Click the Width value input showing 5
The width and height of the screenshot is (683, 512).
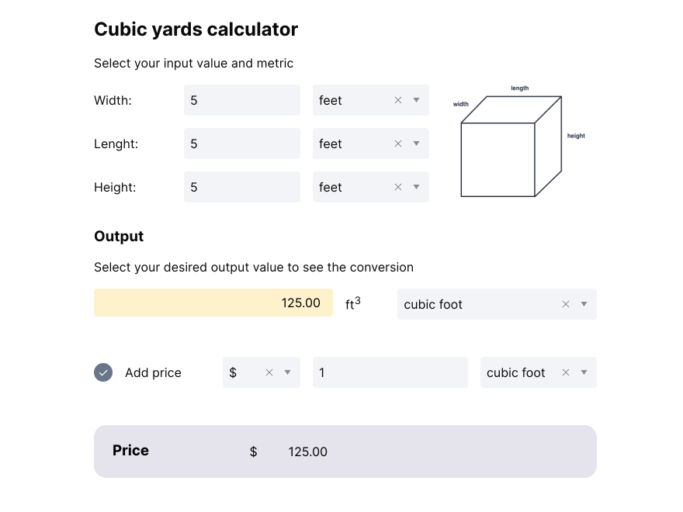click(x=241, y=100)
